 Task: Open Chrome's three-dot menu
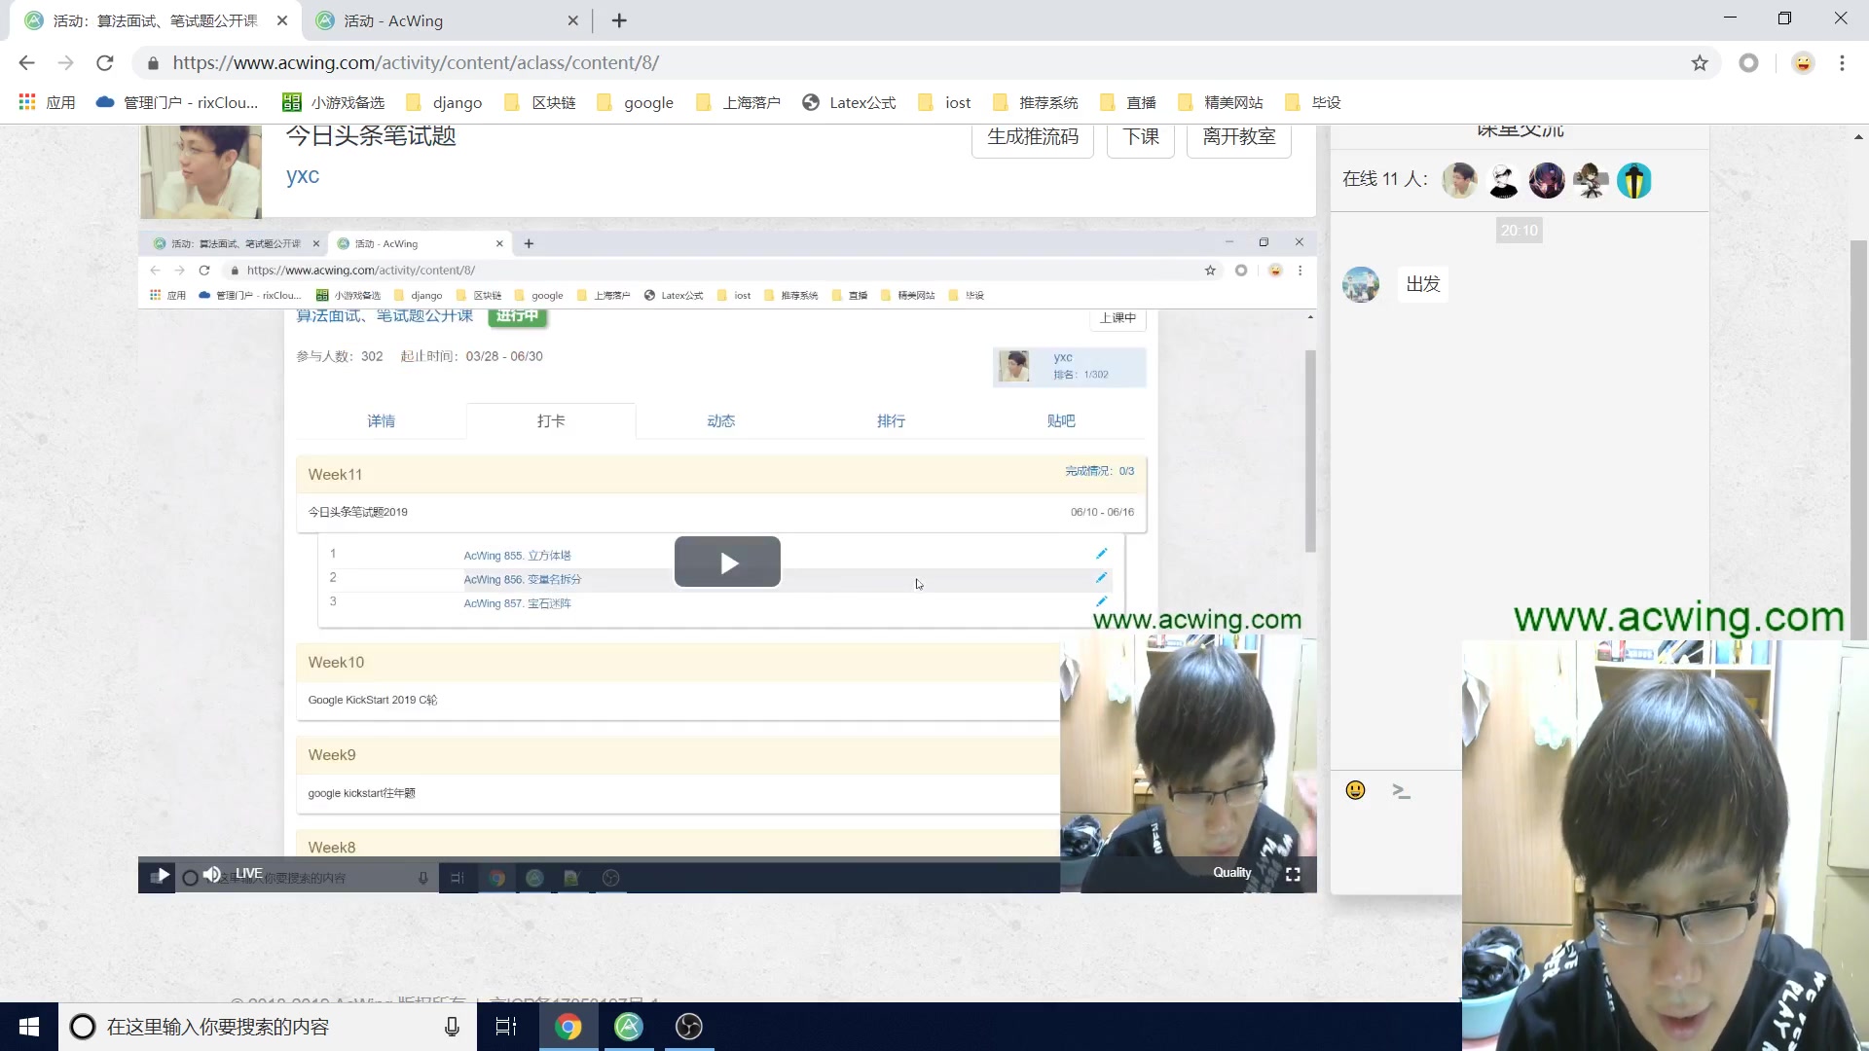pos(1842,63)
